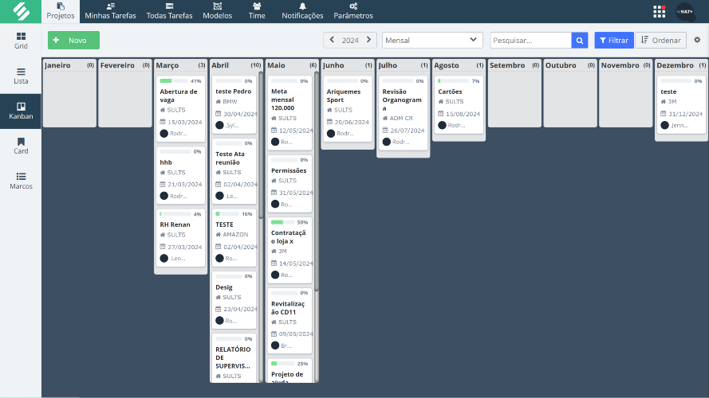Click the 50% progress bar on Contratação loja x
Viewport: 709px width, 398px height.
click(x=283, y=222)
